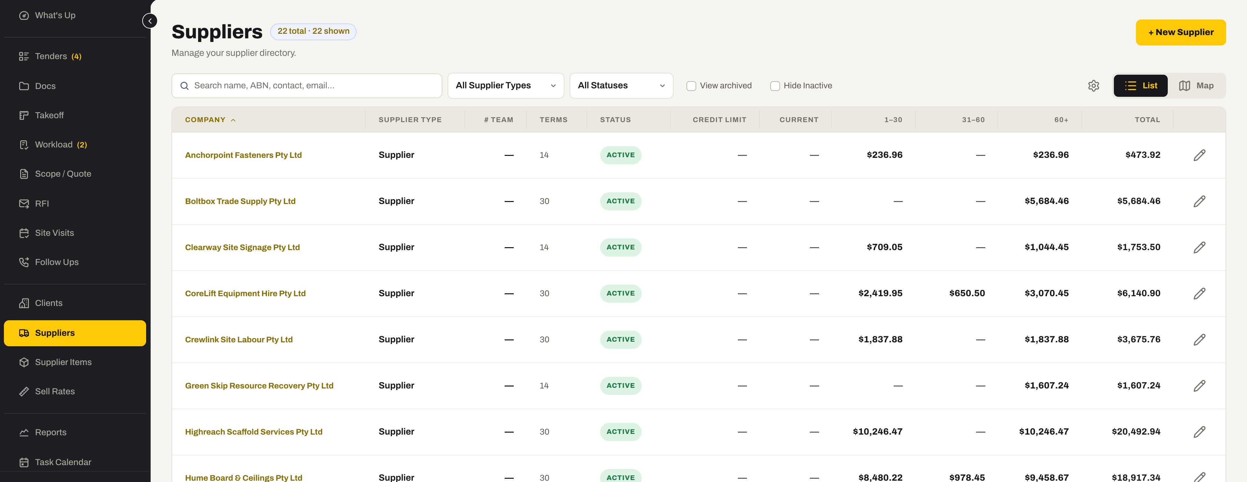Click the Reports chart icon
The height and width of the screenshot is (482, 1247).
pos(24,432)
